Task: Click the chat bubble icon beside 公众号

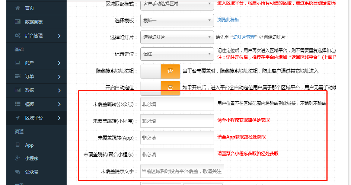Action: tap(17, 172)
